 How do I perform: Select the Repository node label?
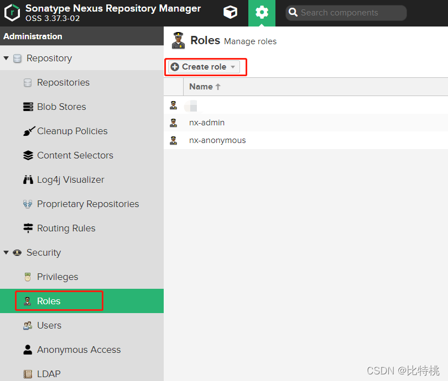[x=49, y=59]
